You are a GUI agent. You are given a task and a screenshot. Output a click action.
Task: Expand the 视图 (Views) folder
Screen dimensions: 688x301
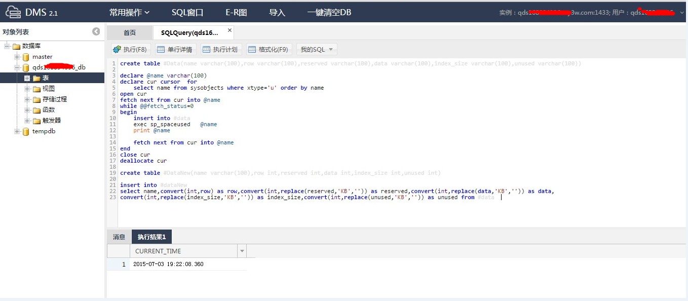click(27, 89)
